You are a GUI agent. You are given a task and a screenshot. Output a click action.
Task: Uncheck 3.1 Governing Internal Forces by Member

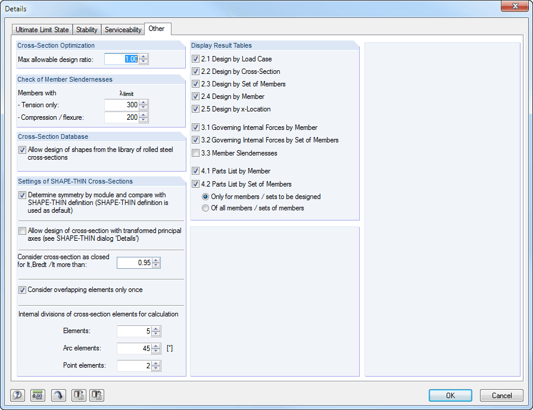[195, 128]
